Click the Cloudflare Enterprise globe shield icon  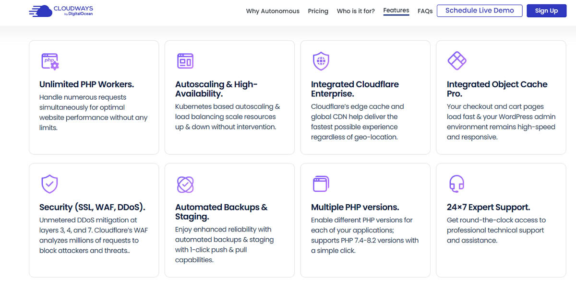(321, 61)
